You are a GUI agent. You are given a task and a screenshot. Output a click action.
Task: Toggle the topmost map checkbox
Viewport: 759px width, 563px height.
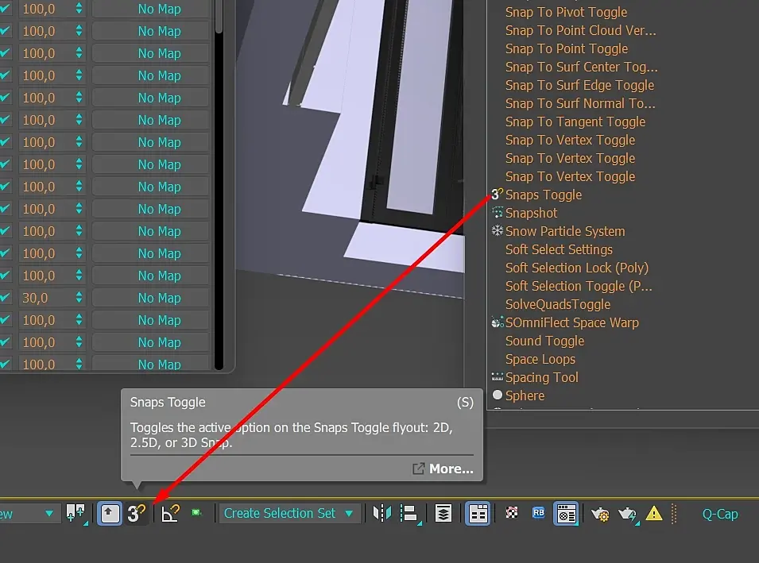coord(6,9)
